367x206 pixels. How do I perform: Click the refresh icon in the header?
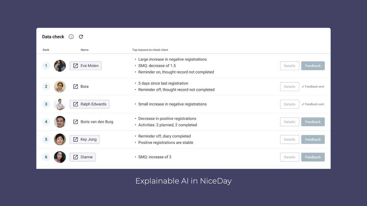81,36
